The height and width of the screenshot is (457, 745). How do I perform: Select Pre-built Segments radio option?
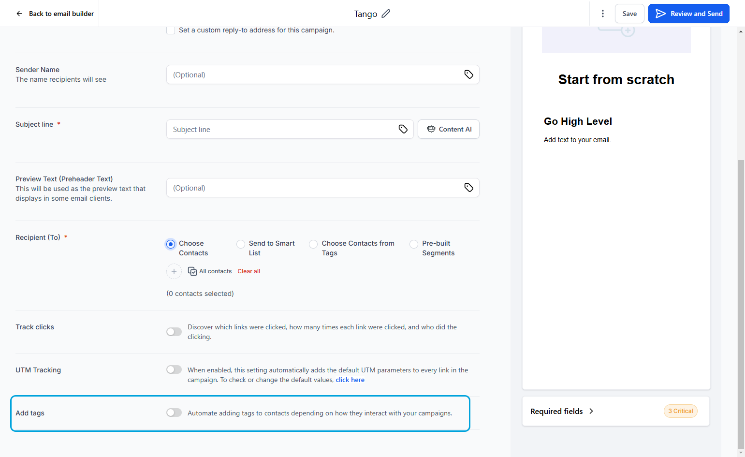click(x=414, y=244)
